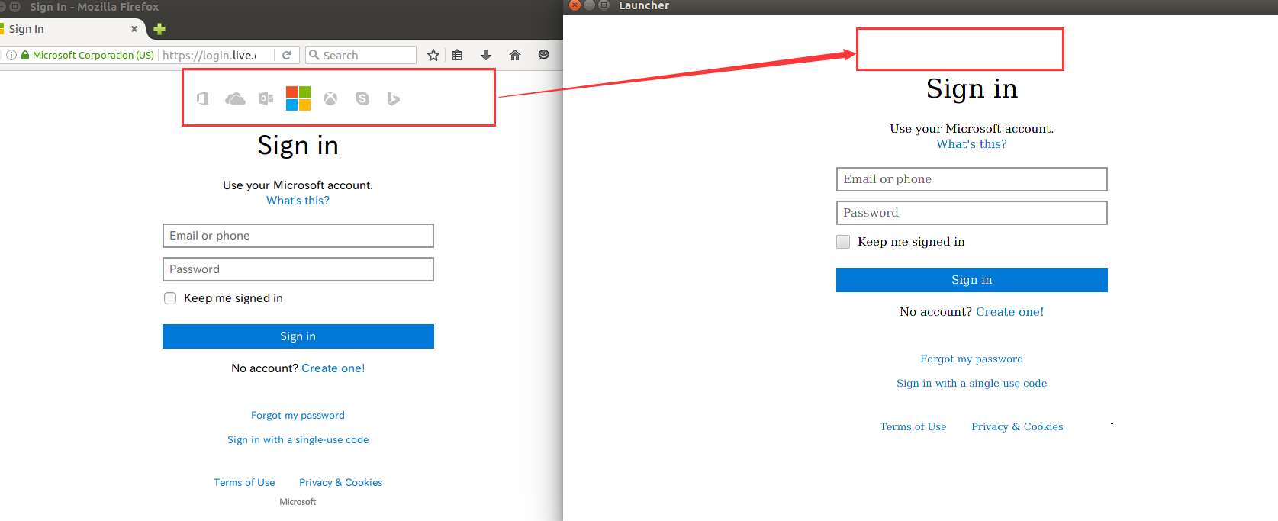Click the Outlook icon on sign-in page

(x=266, y=98)
